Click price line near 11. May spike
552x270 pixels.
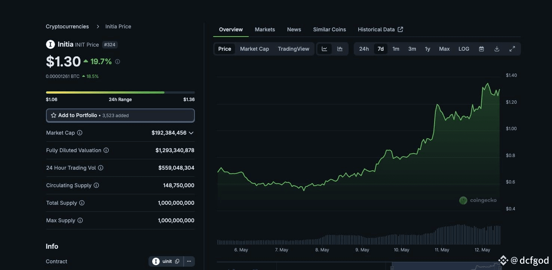coord(436,105)
